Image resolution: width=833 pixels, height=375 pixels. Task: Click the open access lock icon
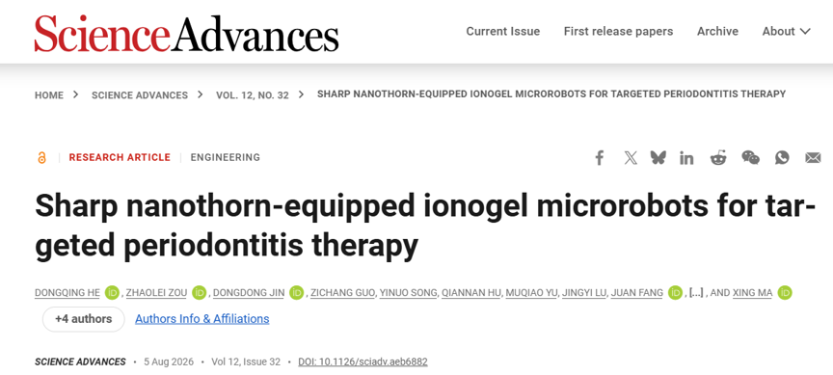pyautogui.click(x=41, y=158)
